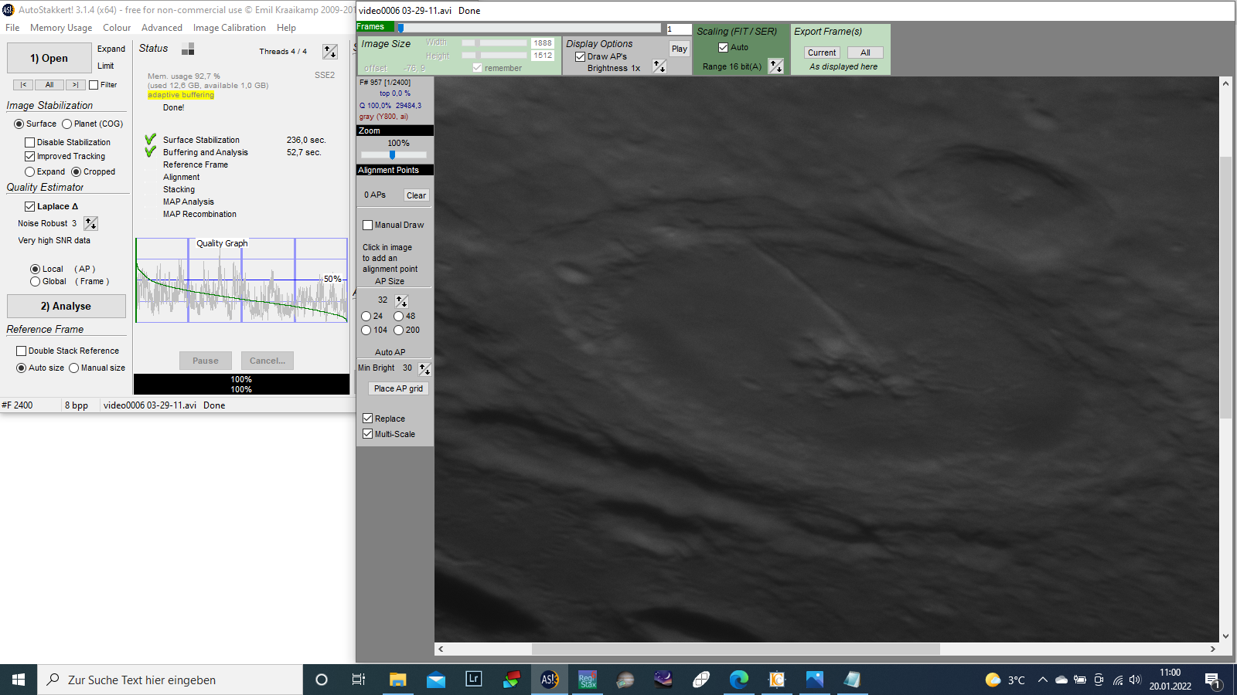Show hidden tray icons chevron
This screenshot has width=1237, height=695.
(x=1042, y=680)
